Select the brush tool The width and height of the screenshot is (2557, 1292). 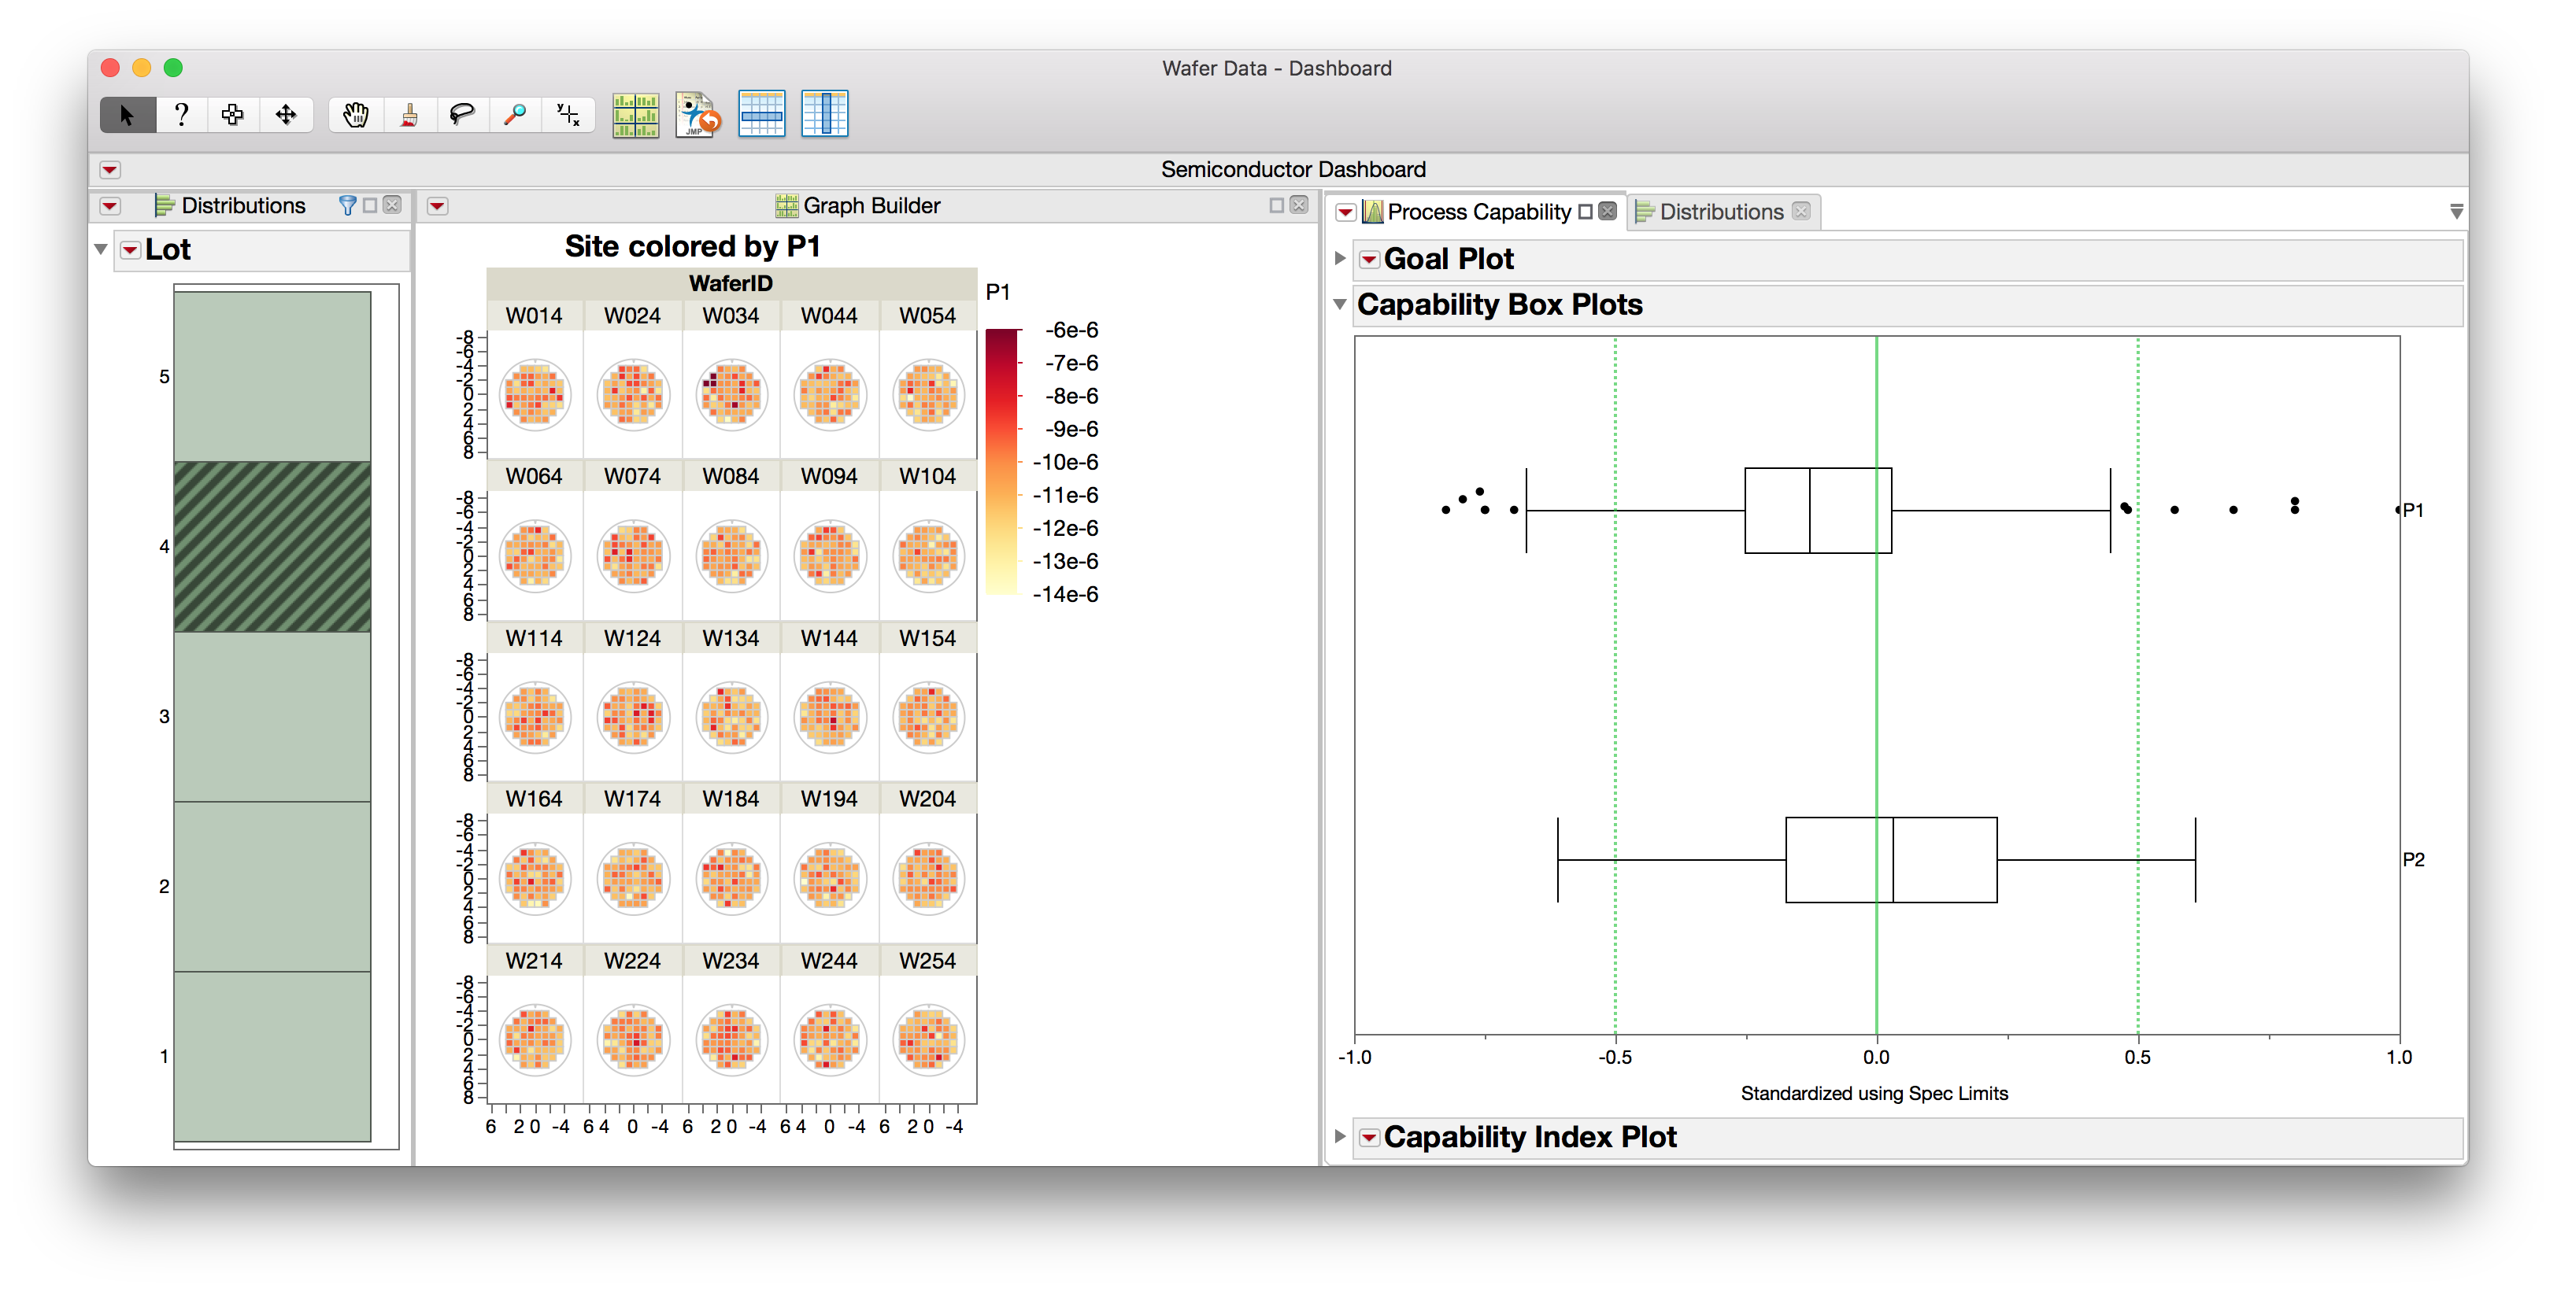[409, 115]
